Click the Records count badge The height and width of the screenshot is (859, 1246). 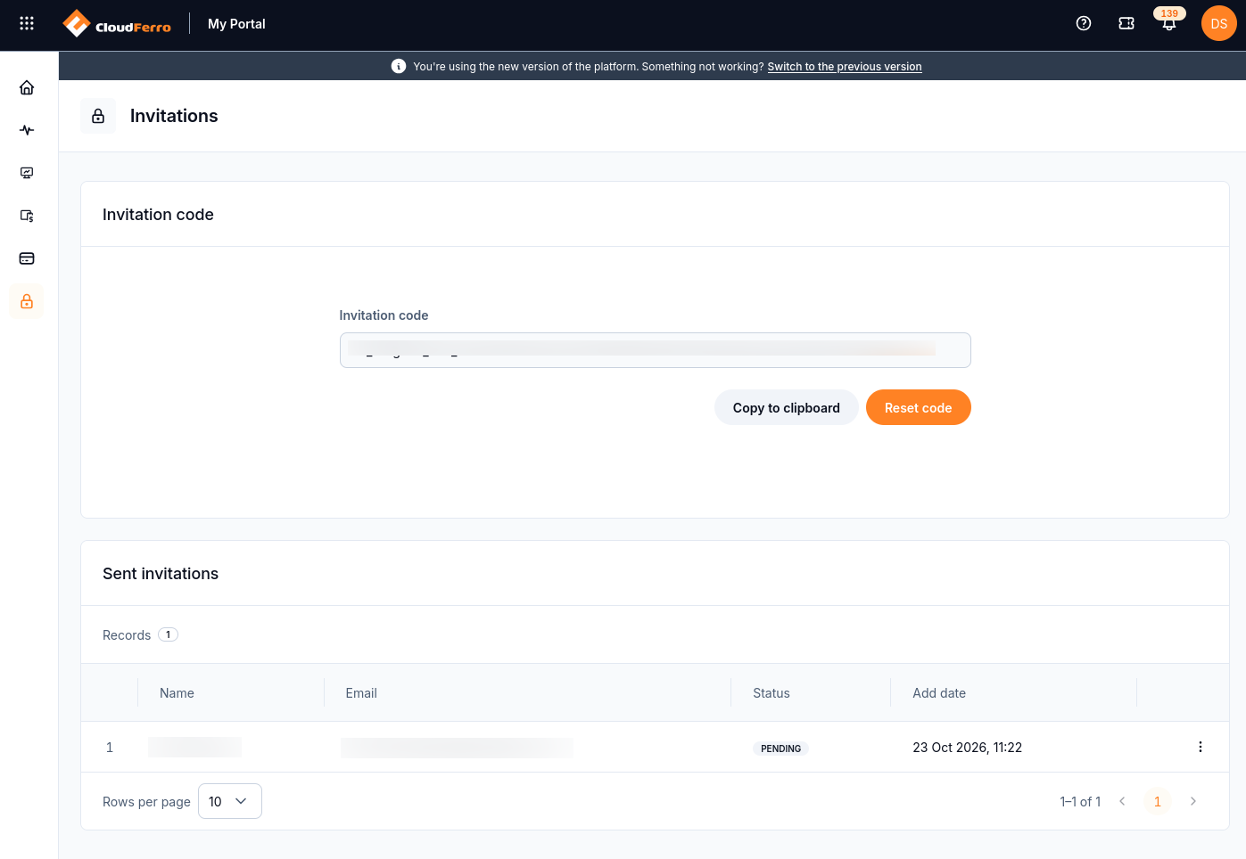pos(168,634)
